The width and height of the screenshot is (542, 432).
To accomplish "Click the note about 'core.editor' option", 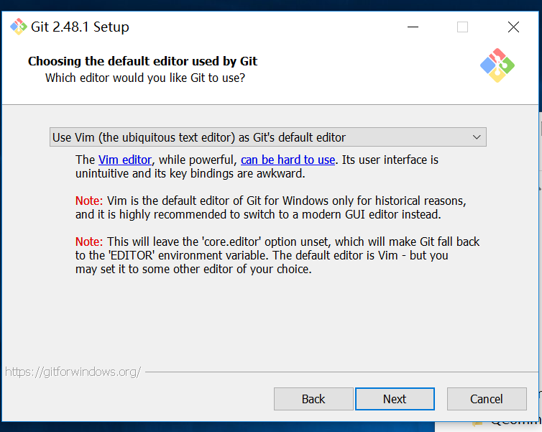I will [x=277, y=255].
